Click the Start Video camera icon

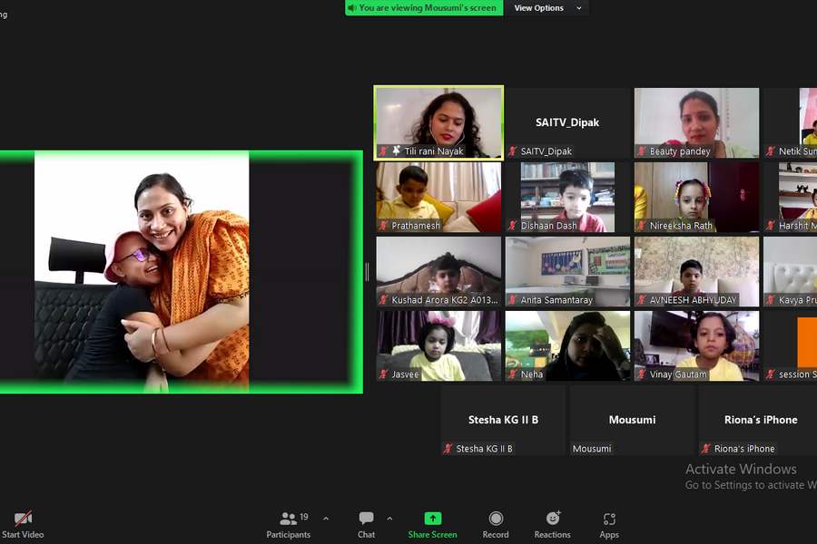point(23,519)
